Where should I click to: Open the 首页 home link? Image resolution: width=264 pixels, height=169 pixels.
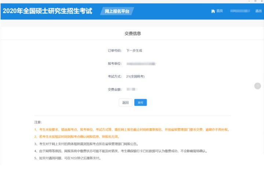pyautogui.click(x=219, y=11)
